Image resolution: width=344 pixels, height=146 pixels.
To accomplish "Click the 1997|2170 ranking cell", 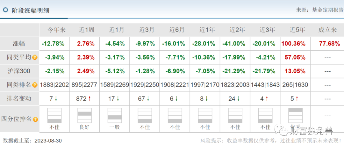I will 205,85.
